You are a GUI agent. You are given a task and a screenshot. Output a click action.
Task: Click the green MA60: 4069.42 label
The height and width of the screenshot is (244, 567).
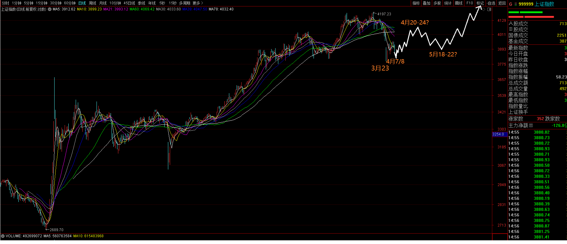coord(142,9)
